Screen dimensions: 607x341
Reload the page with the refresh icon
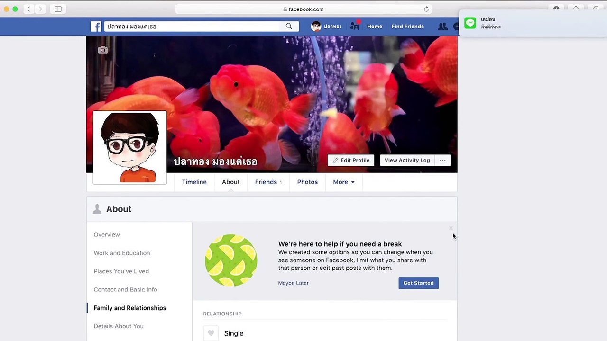click(426, 9)
